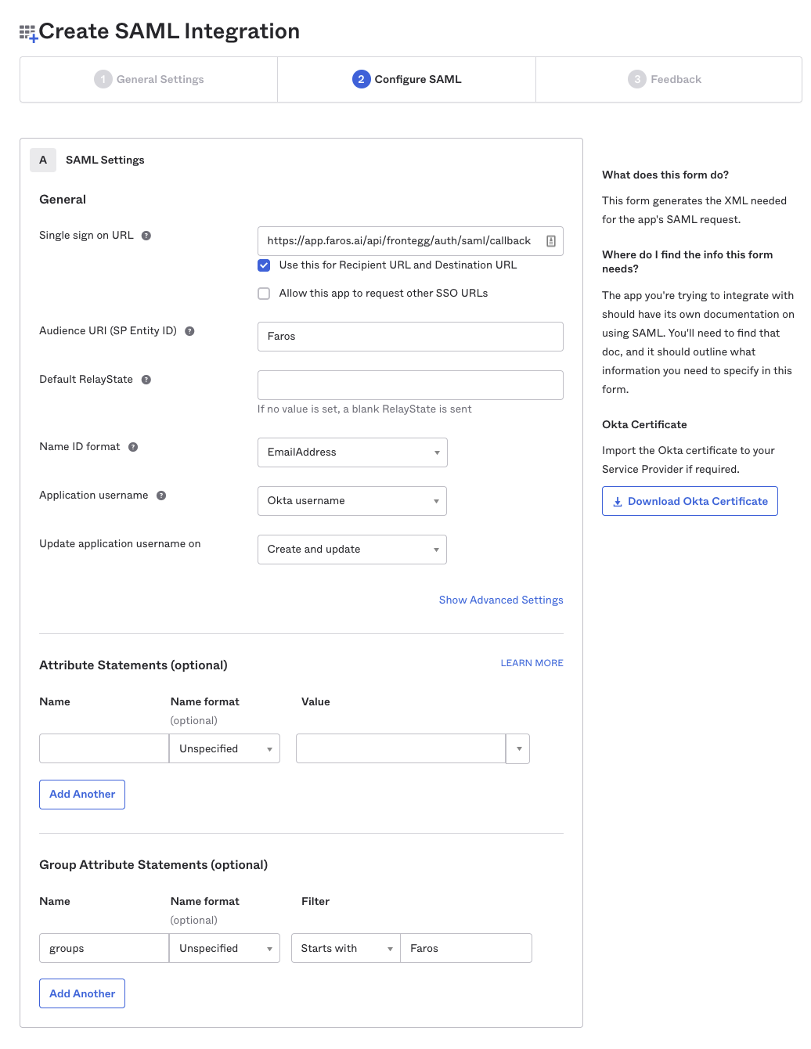
Task: Click Add Another under Attribute Statements
Action: [82, 795]
